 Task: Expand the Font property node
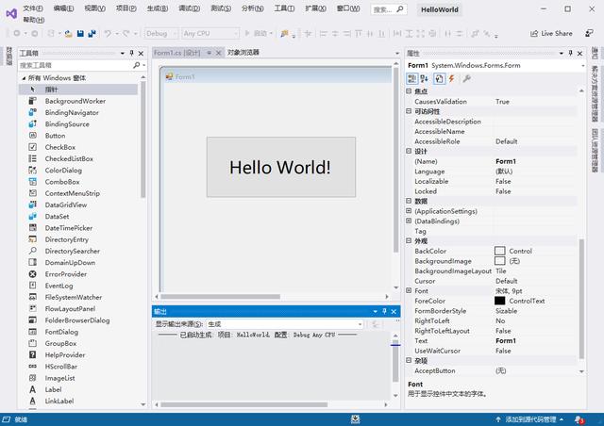click(x=408, y=291)
